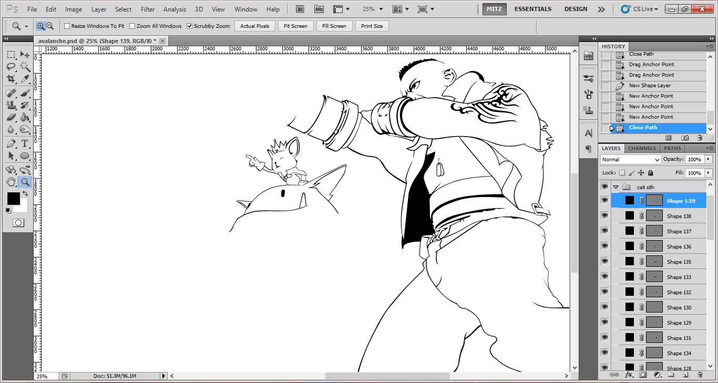Open the Character panel icon

[588, 133]
